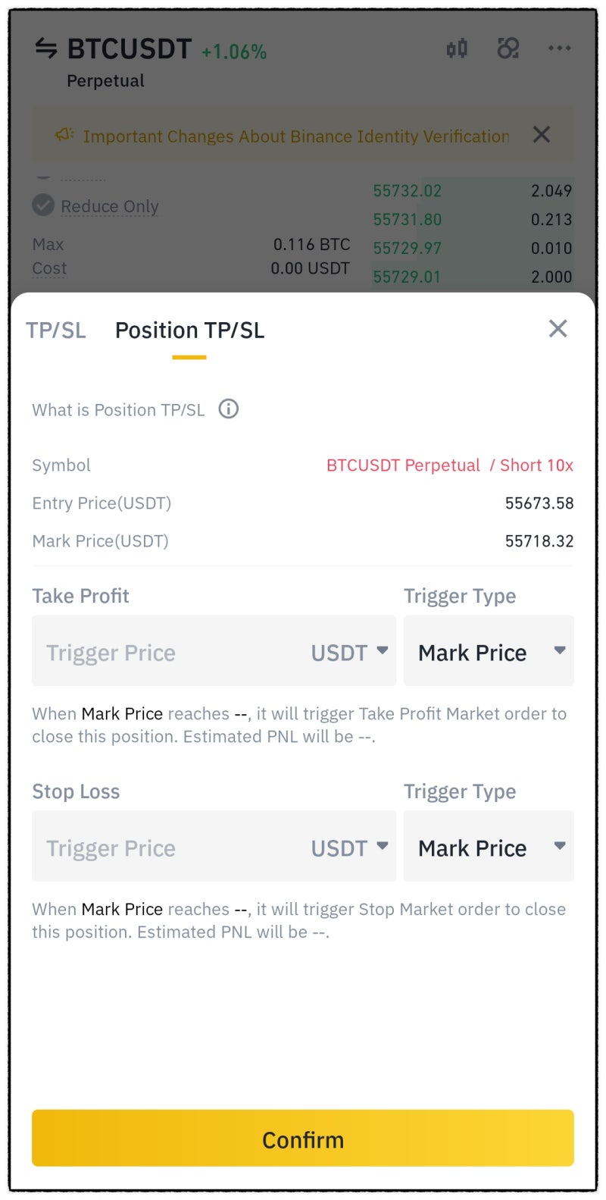Image resolution: width=606 pixels, height=1200 pixels.
Task: Tap the swap symbol icon beside BTCUSDT
Action: [x=46, y=49]
